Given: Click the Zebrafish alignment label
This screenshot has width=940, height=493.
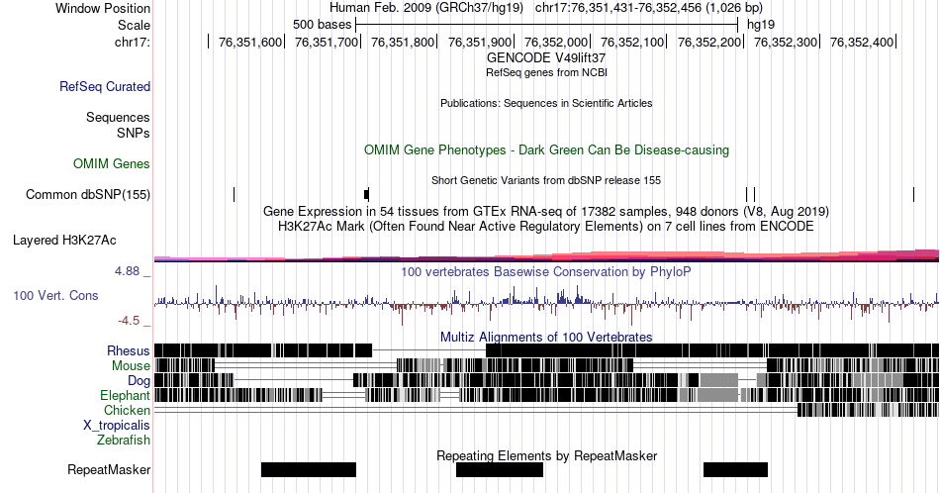Looking at the screenshot, I should click(124, 440).
